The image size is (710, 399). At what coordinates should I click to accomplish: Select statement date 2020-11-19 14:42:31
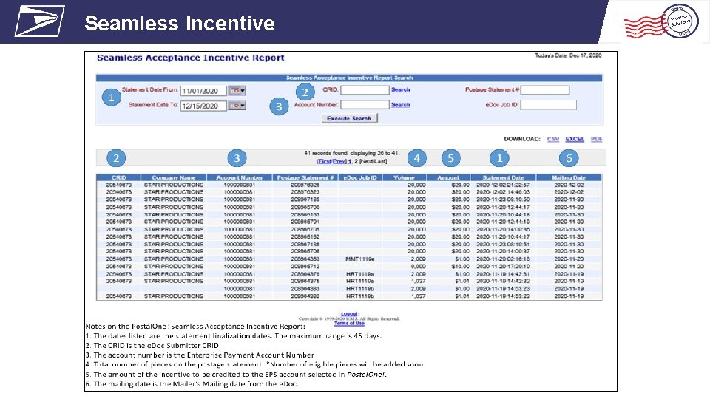pyautogui.click(x=503, y=274)
